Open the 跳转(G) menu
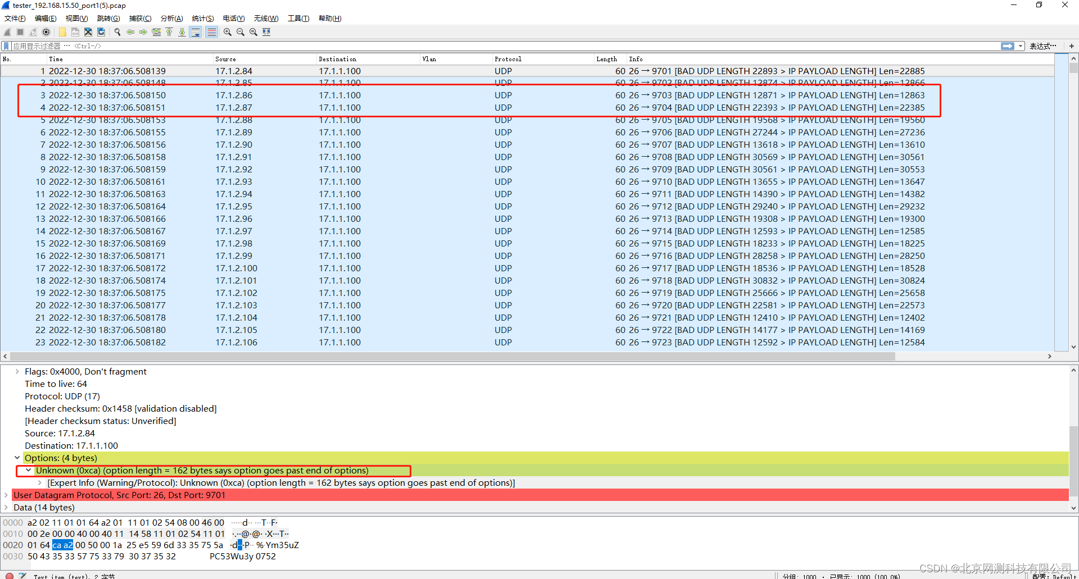The height and width of the screenshot is (579, 1079). tap(108, 19)
